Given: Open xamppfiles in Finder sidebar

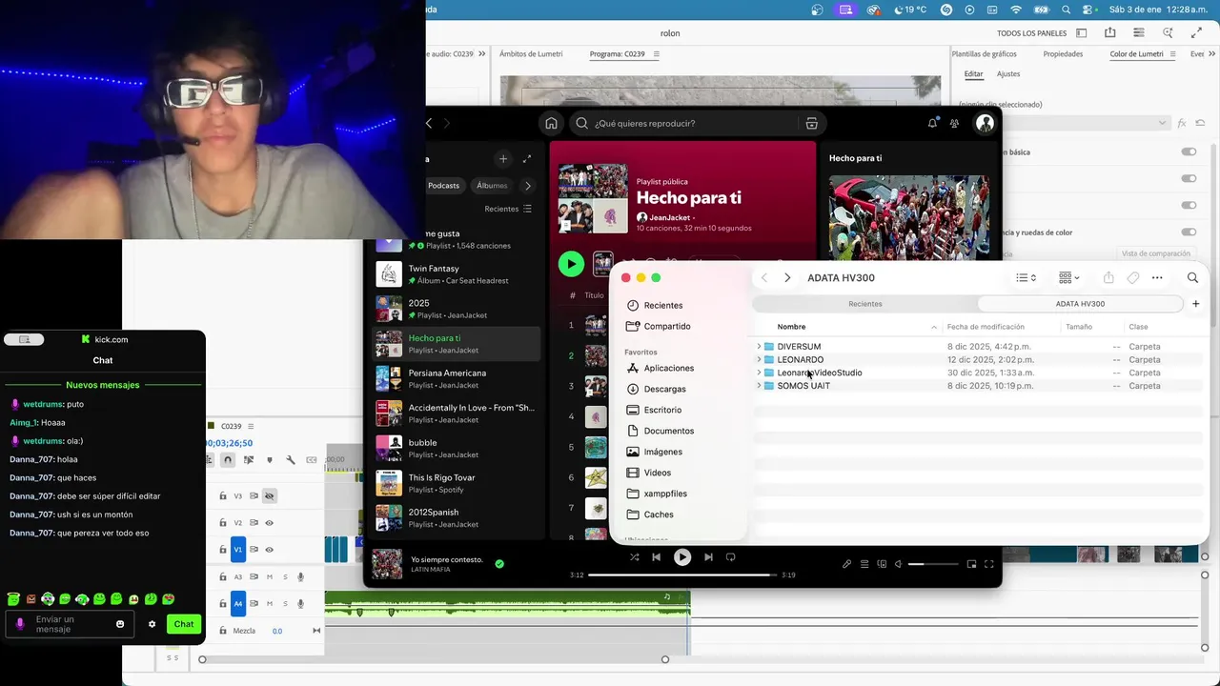Looking at the screenshot, I should (x=665, y=494).
